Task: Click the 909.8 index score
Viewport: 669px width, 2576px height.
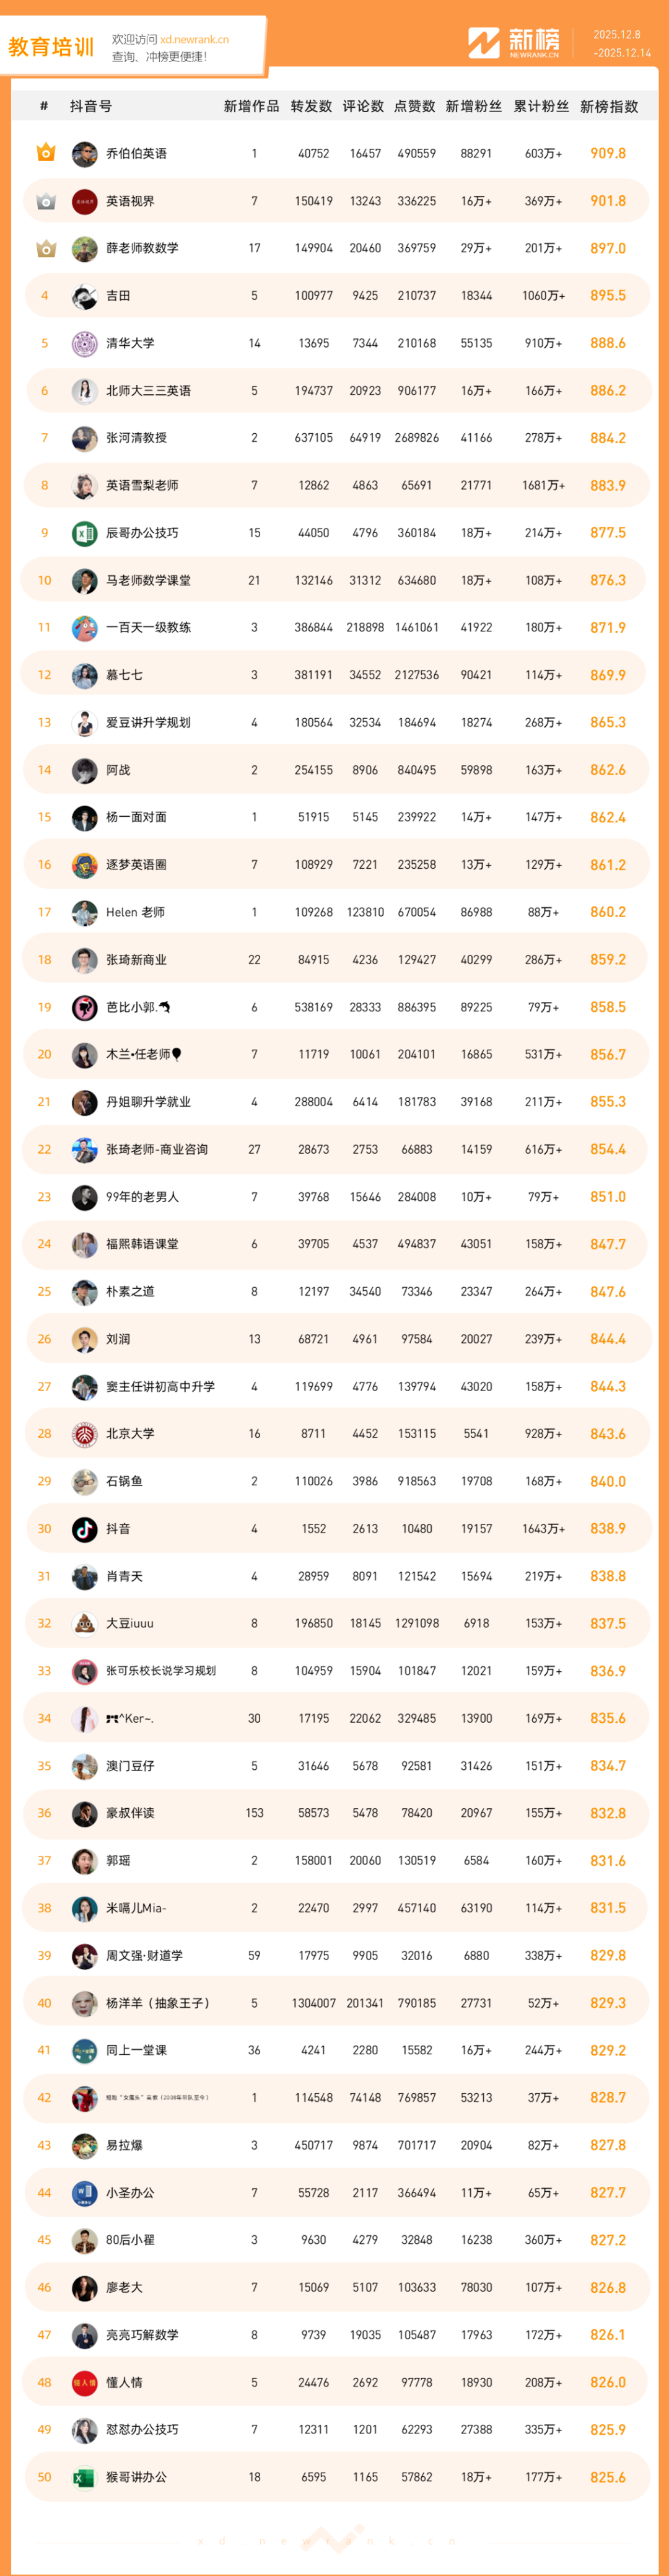Action: (x=607, y=154)
